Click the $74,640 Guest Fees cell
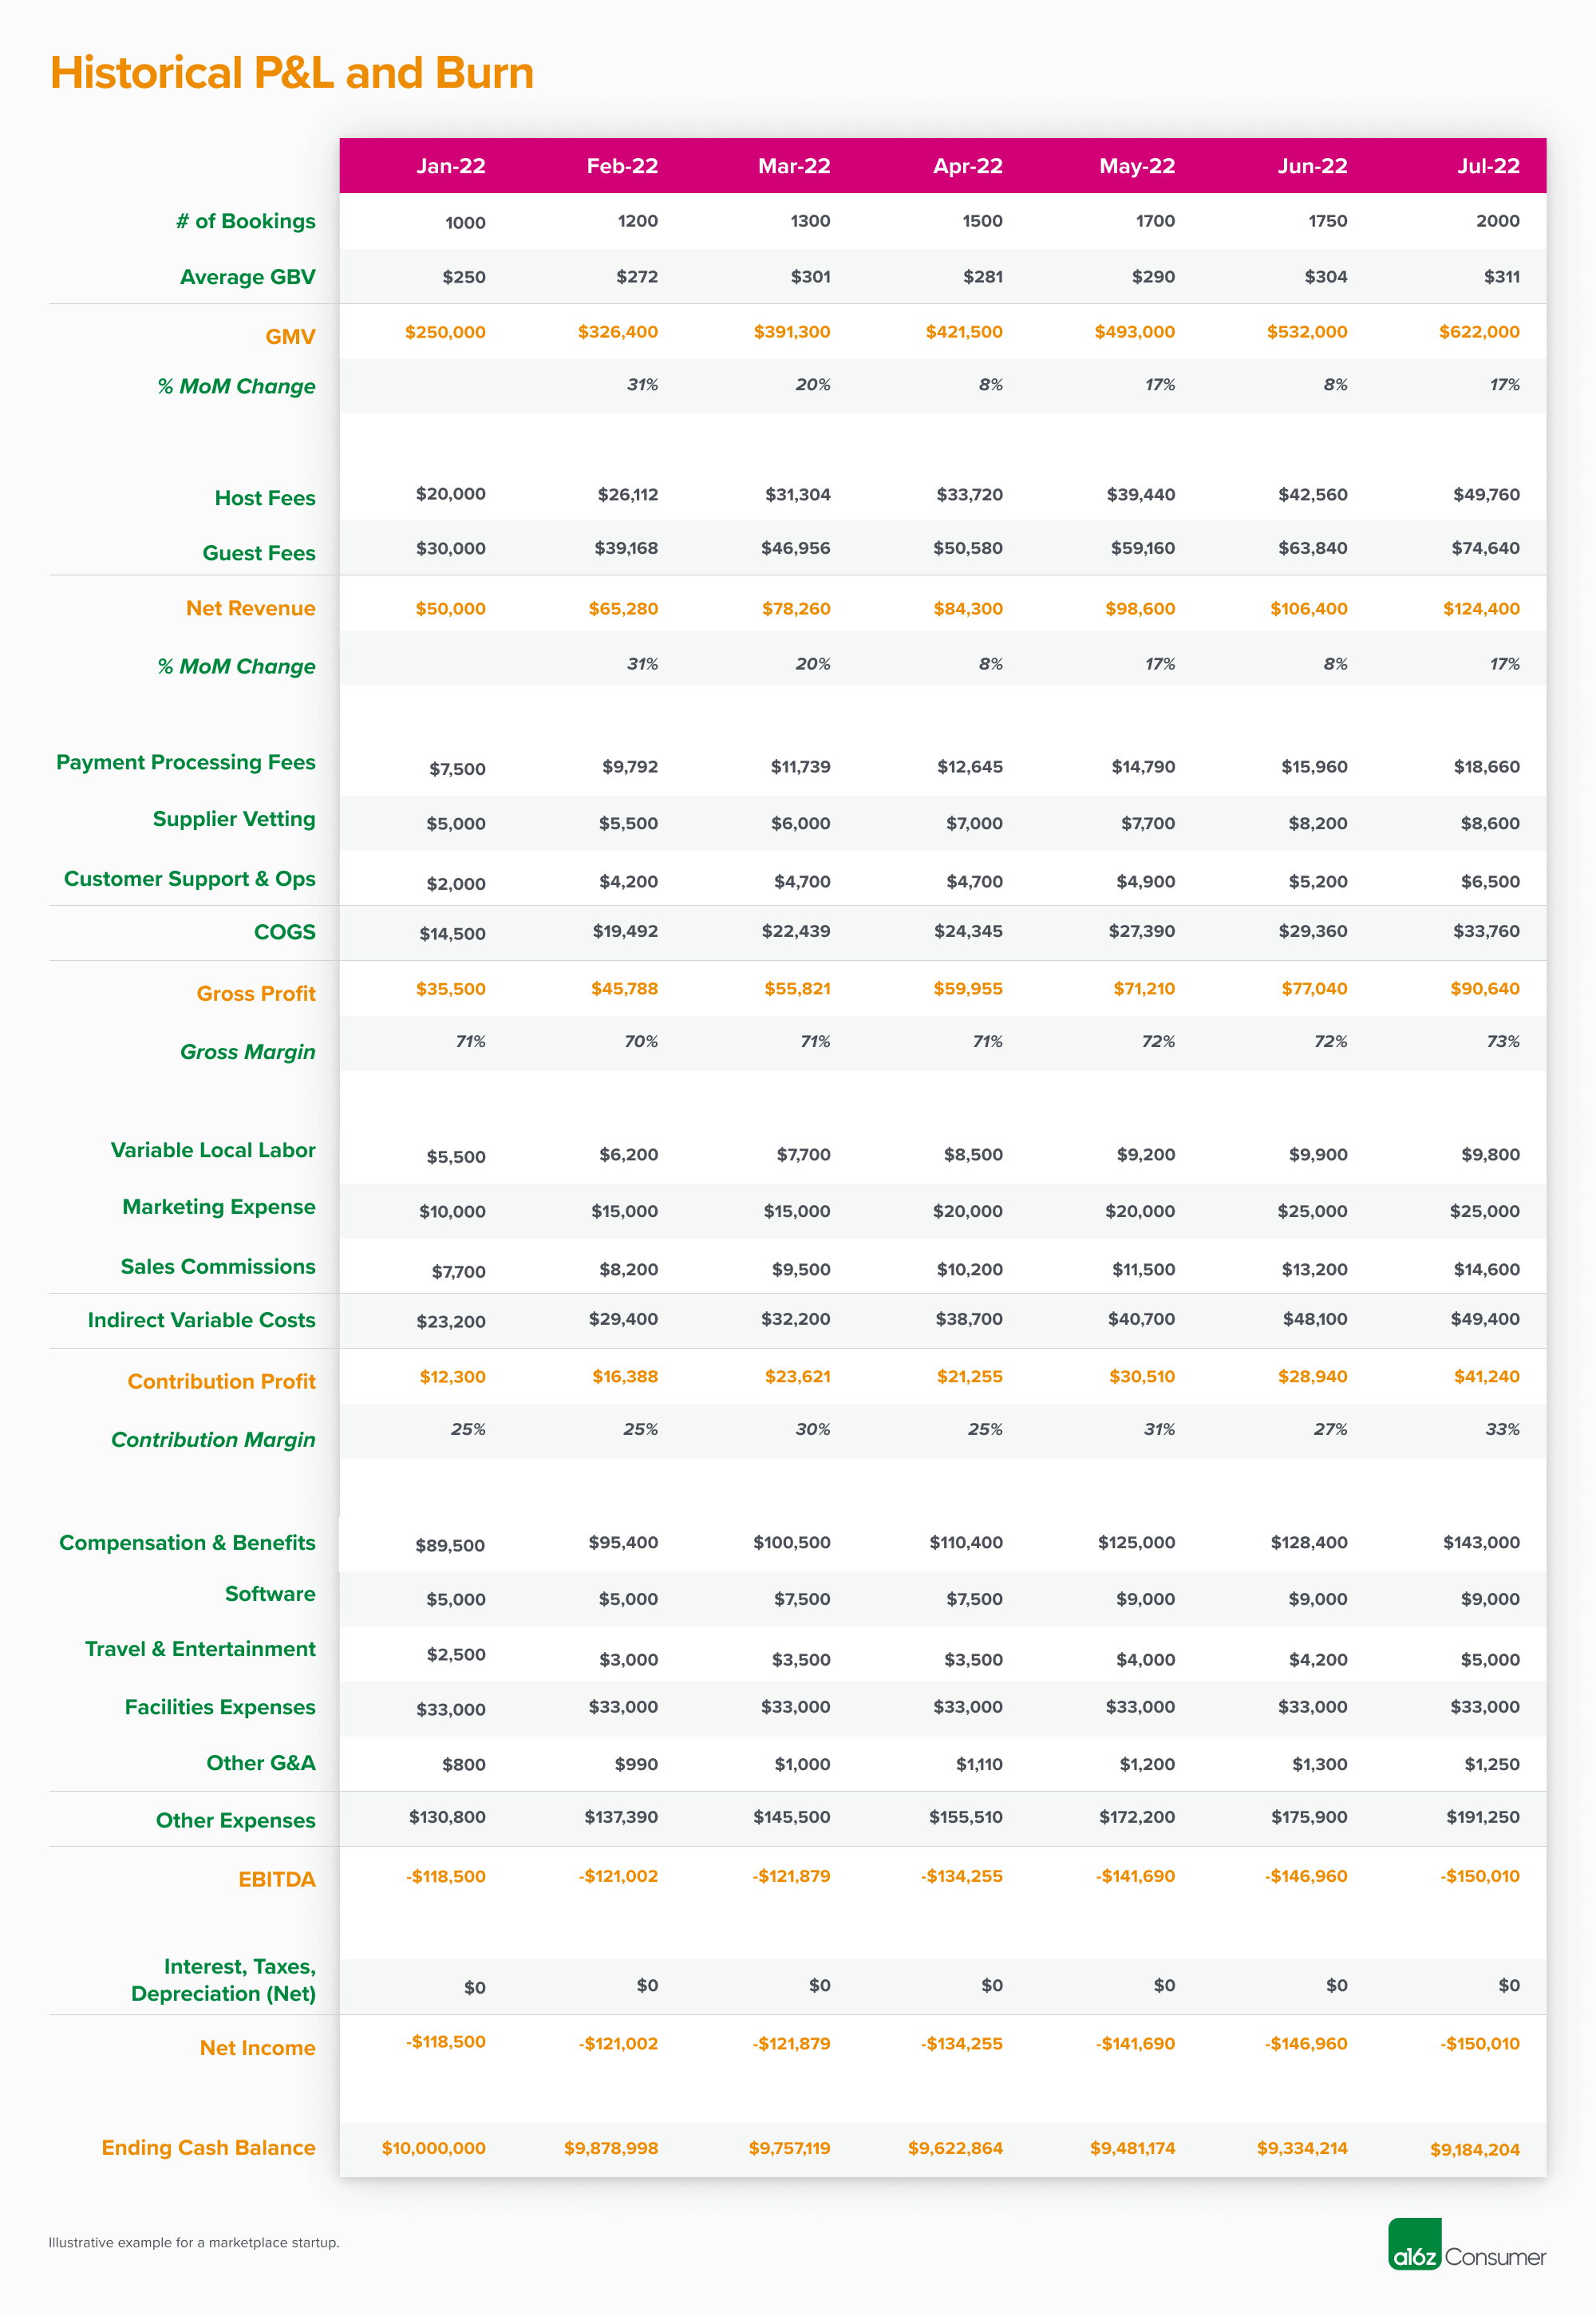This screenshot has height=2316, width=1596. (1486, 548)
